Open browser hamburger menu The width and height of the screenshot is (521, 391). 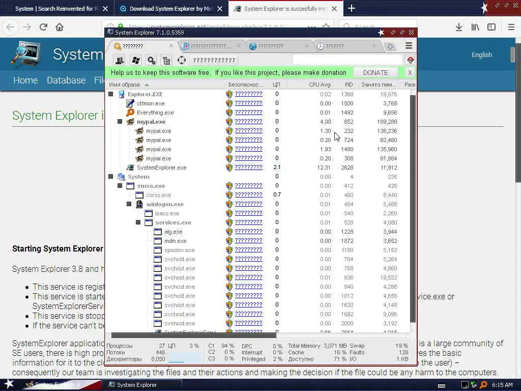tap(511, 27)
